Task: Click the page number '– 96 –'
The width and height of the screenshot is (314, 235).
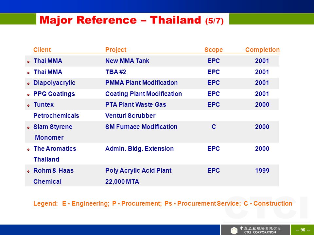Action: pos(303,230)
